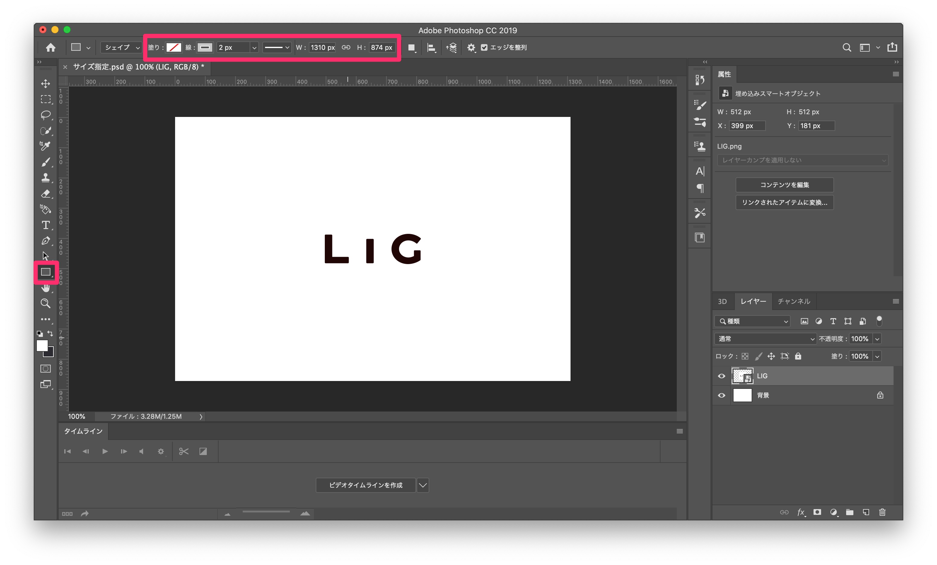The width and height of the screenshot is (937, 565).
Task: Click the search magnifier icon
Action: pyautogui.click(x=847, y=47)
